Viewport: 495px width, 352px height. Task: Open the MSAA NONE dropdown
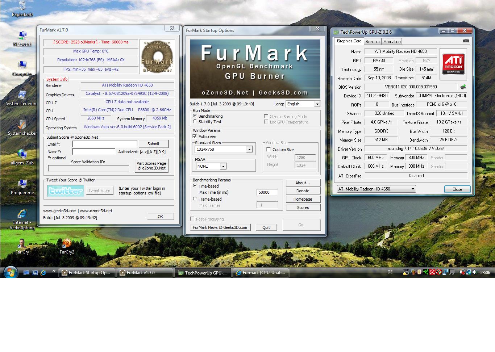pyautogui.click(x=211, y=166)
